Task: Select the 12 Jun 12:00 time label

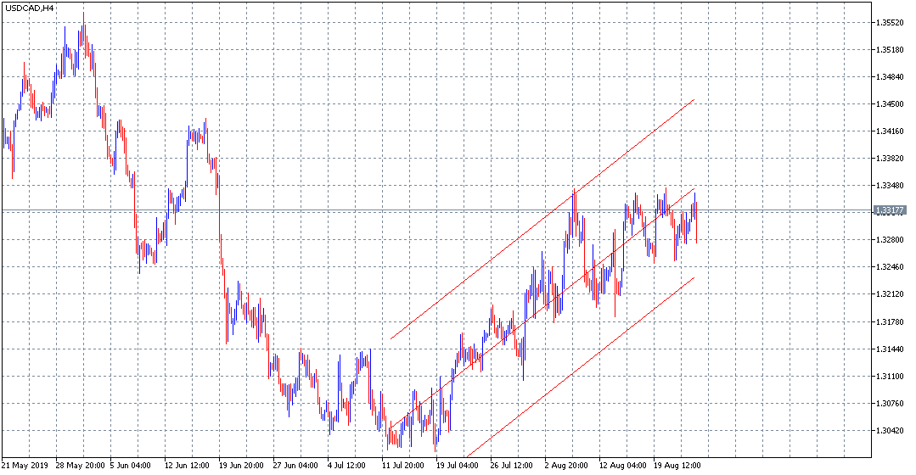Action: click(x=188, y=465)
